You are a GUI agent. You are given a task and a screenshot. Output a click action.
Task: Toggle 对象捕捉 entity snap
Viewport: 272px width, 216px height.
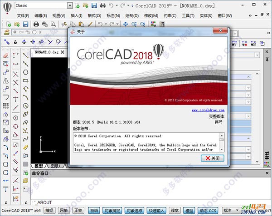(x=112, y=211)
